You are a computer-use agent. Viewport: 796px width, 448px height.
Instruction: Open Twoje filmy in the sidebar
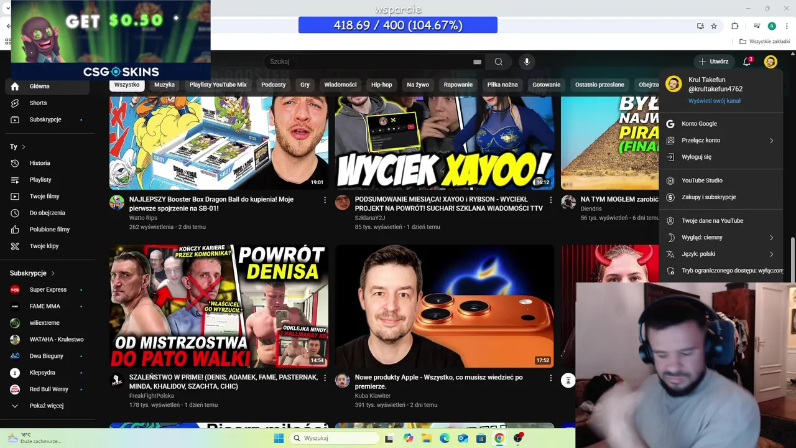(47, 196)
